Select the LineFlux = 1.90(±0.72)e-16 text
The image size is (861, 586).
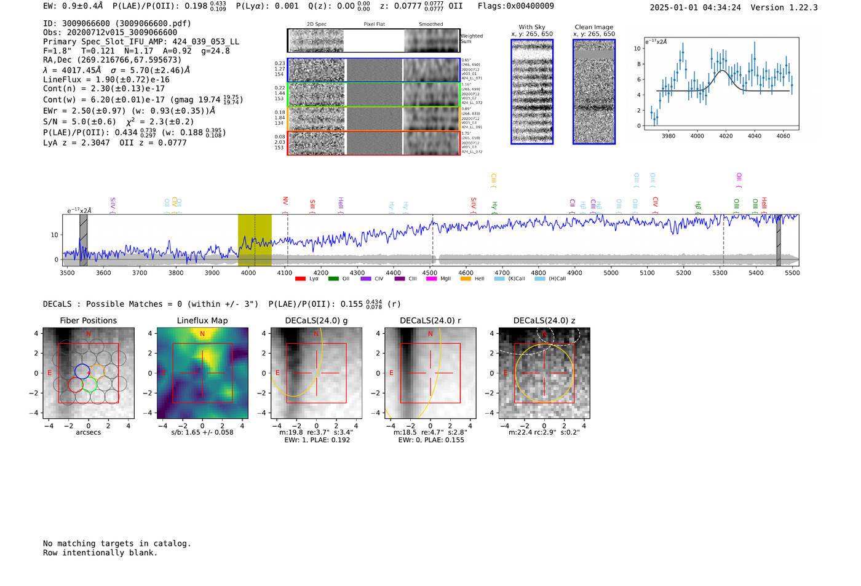click(106, 80)
